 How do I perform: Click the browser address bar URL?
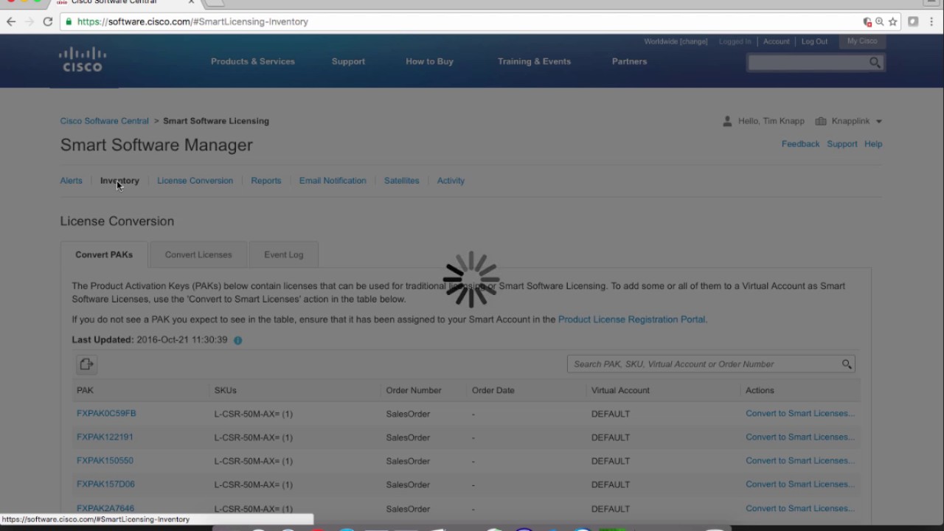(192, 22)
